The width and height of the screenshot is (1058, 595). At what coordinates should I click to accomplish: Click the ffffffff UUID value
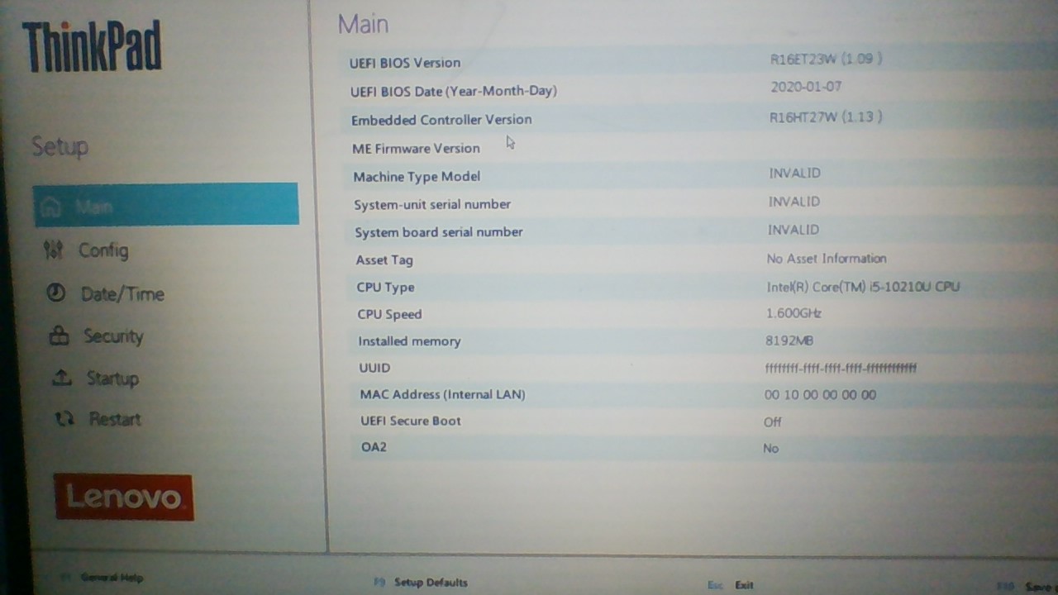(841, 368)
